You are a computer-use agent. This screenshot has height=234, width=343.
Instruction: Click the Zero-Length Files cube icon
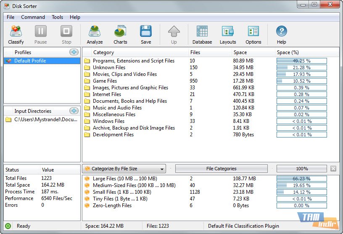(x=87, y=205)
